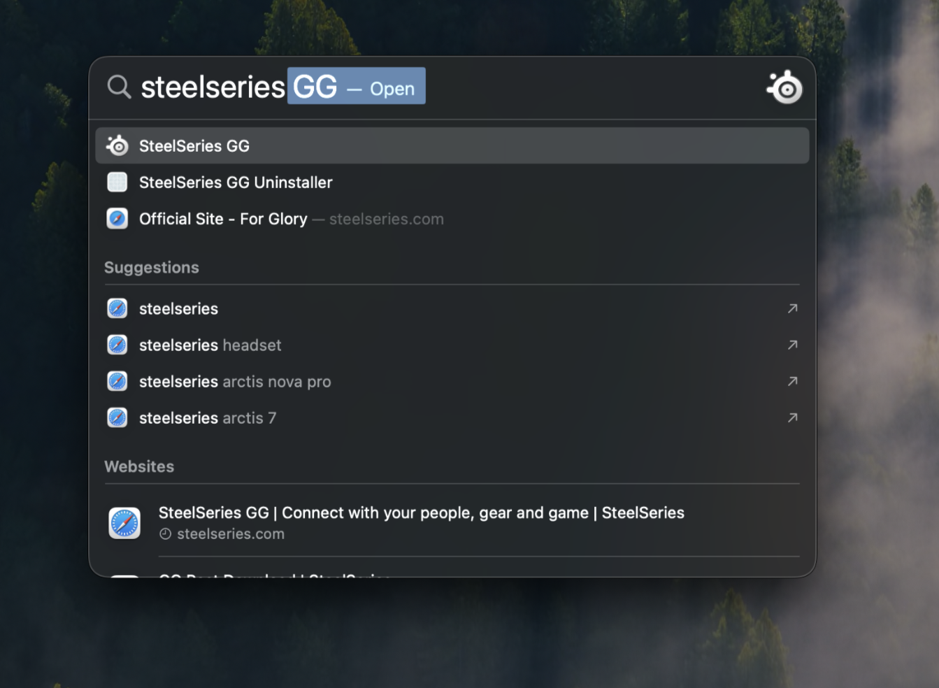This screenshot has width=939, height=688.
Task: Select SteelSeries GG Uninstaller result
Action: click(452, 182)
